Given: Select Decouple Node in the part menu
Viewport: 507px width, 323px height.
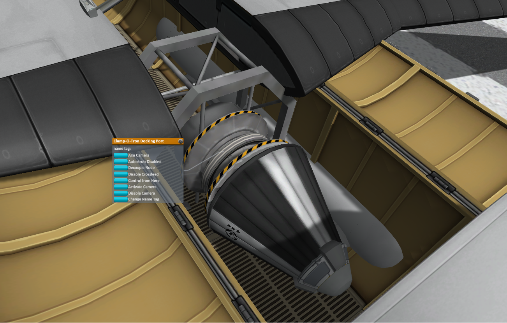Looking at the screenshot, I should (x=121, y=168).
